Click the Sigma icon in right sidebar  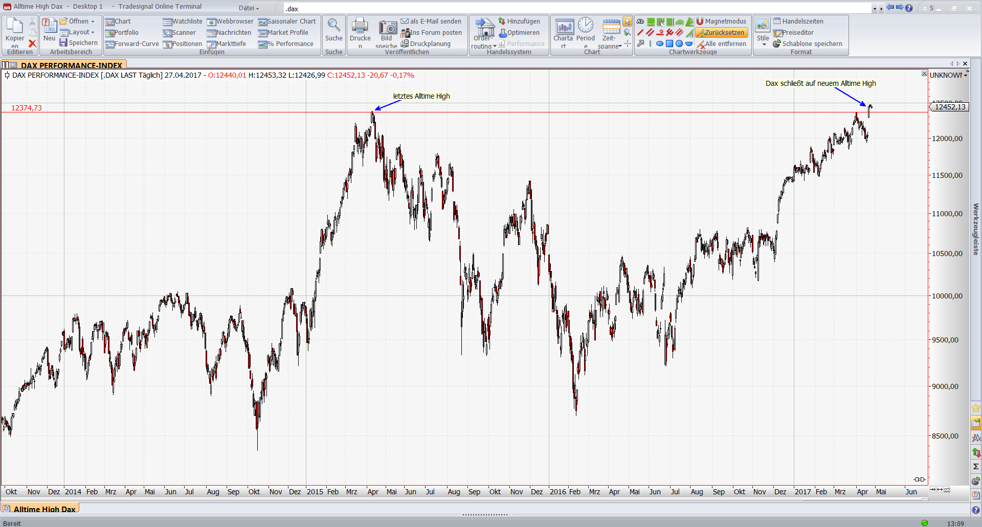[976, 466]
